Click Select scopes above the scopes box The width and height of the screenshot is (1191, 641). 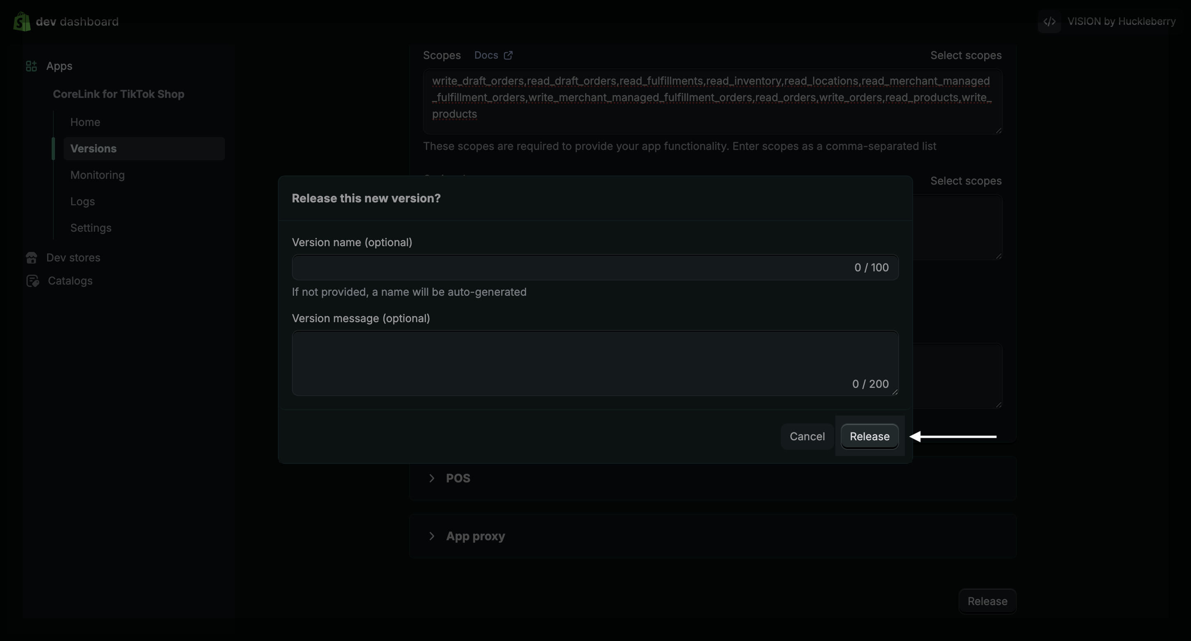[x=965, y=55]
